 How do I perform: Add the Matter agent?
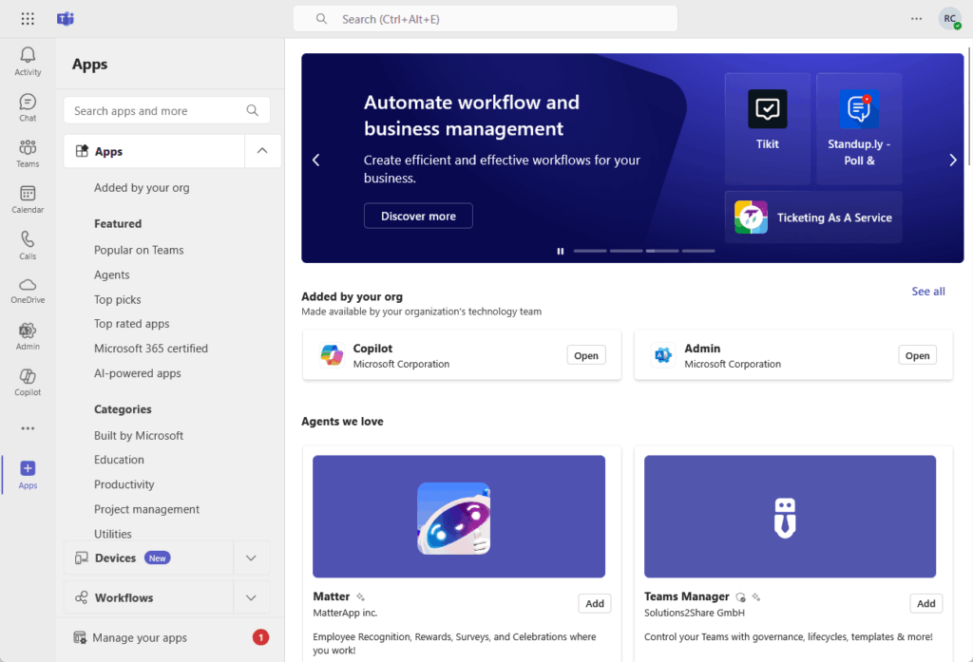pos(595,603)
